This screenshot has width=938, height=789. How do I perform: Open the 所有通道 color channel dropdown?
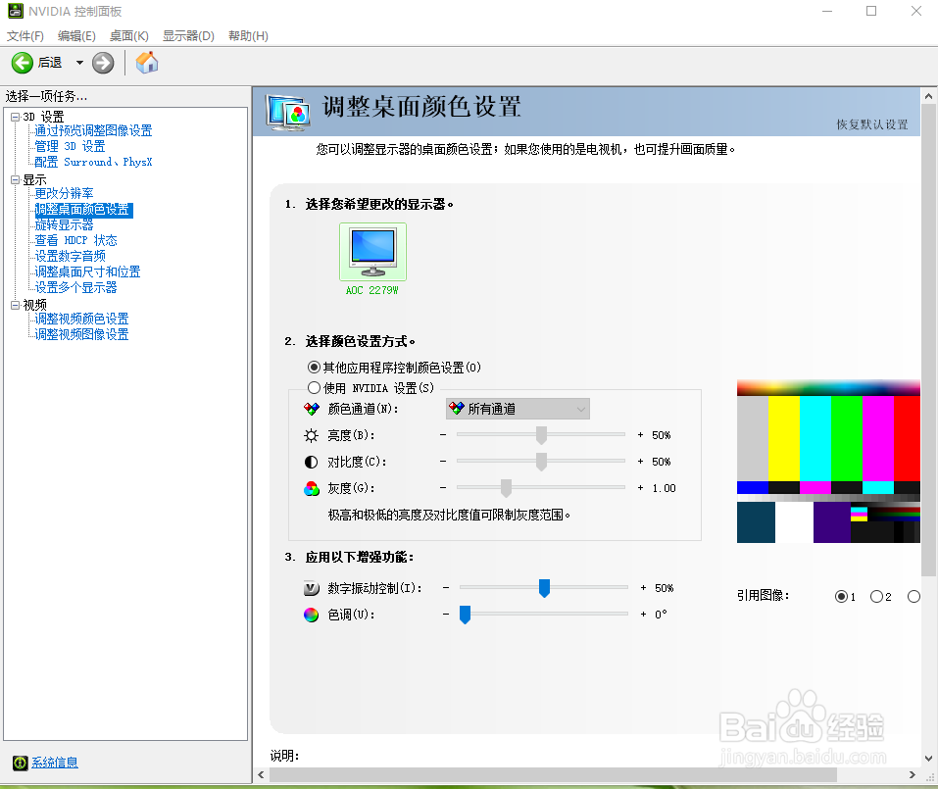(x=517, y=408)
